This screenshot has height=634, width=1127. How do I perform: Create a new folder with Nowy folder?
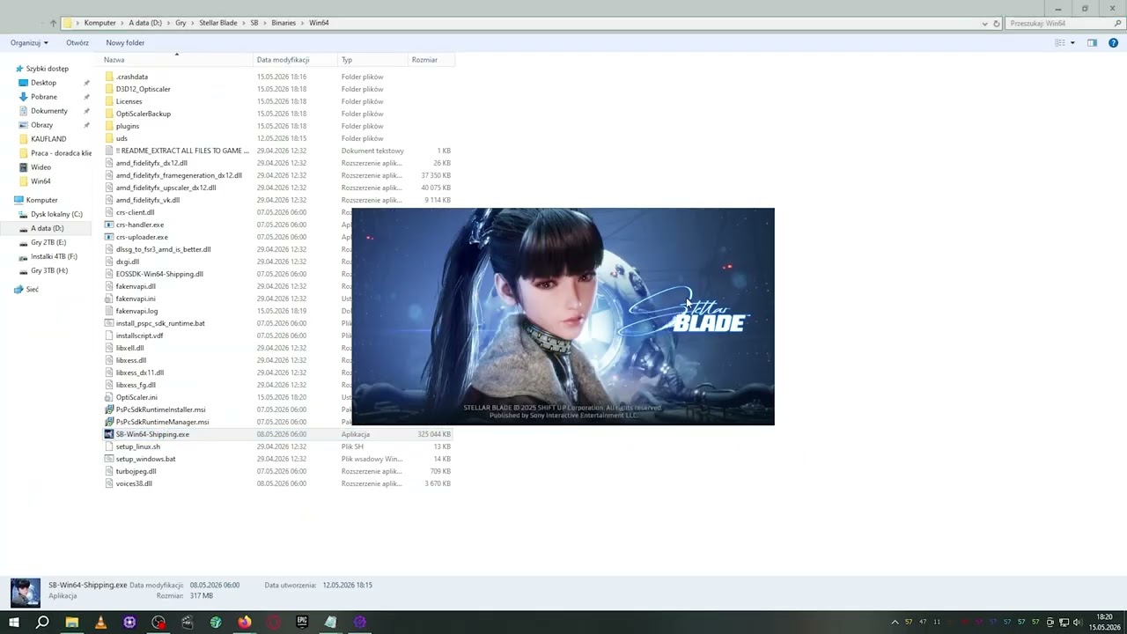coord(125,42)
